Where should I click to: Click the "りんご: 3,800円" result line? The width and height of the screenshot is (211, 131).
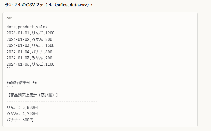click(x=22, y=107)
